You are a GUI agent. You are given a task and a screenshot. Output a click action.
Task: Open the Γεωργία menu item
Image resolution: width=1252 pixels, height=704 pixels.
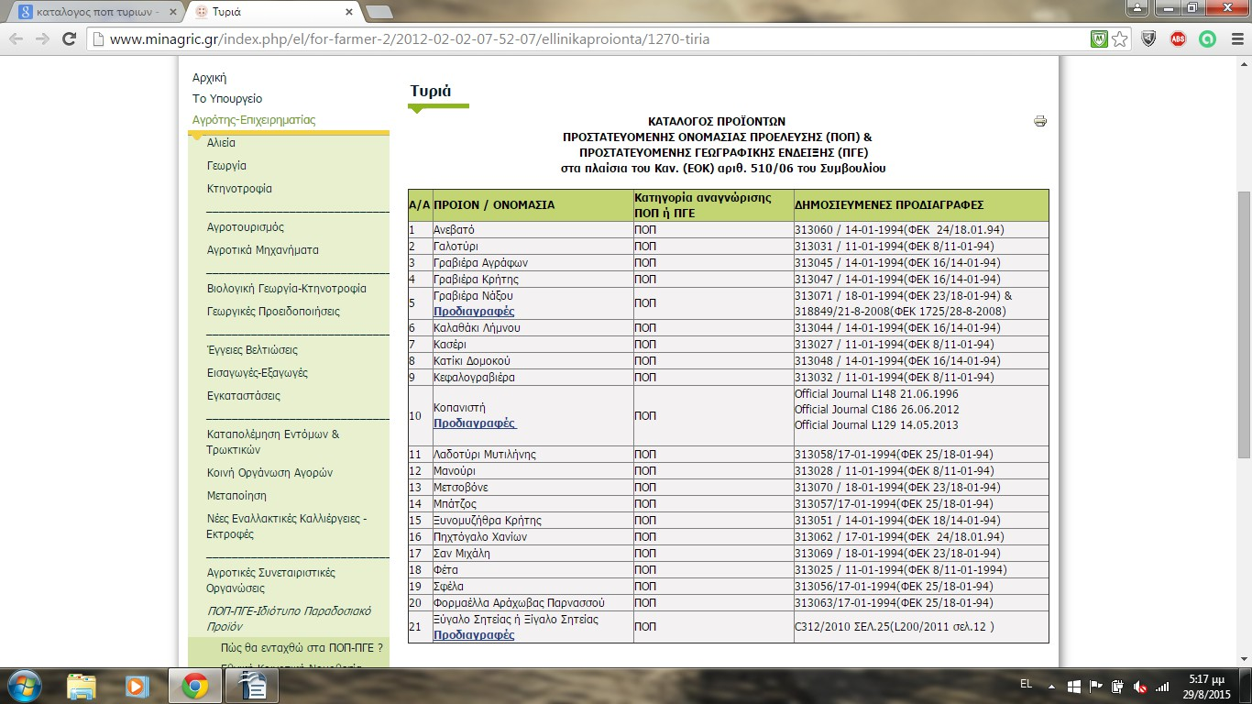(226, 166)
